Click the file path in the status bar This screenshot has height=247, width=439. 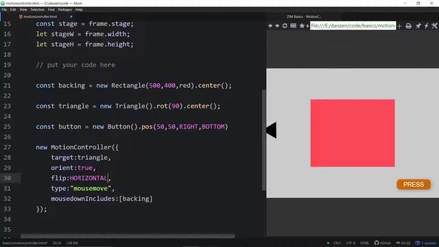pos(25,243)
